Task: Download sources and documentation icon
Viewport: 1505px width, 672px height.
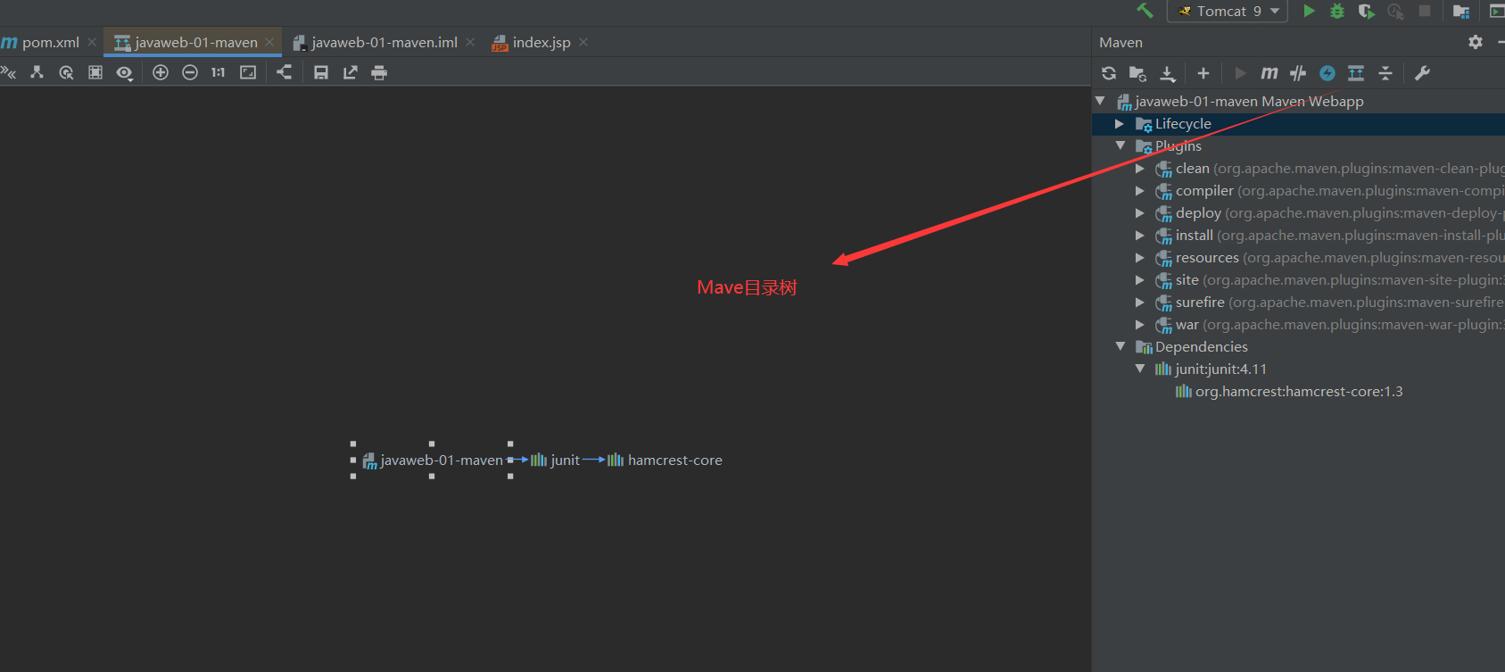Action: pyautogui.click(x=1167, y=73)
